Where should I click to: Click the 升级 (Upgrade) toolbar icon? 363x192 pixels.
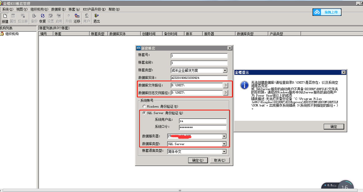69,18
